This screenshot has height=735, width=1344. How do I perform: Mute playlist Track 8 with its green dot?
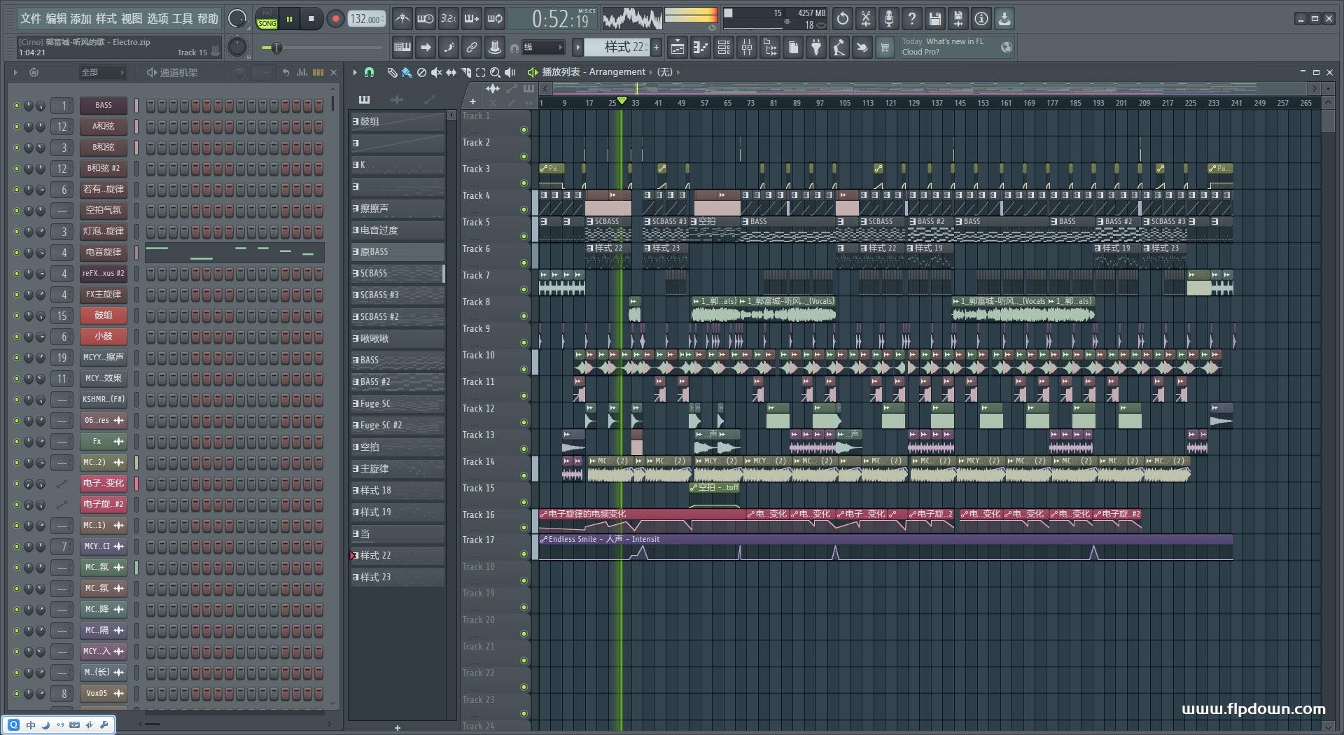tap(524, 316)
